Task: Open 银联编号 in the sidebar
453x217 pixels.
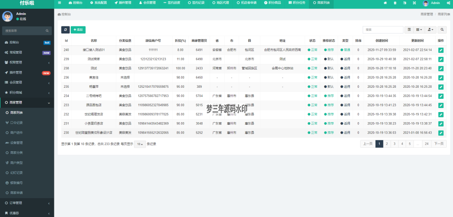Action: [x=27, y=183]
